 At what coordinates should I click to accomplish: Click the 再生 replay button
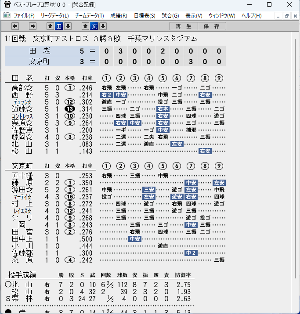pos(184,26)
